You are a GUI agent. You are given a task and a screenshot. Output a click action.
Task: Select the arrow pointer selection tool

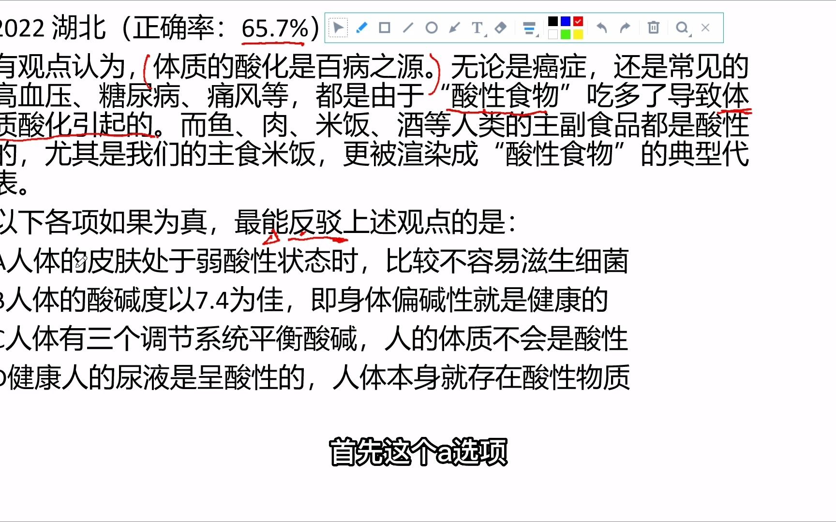coord(338,28)
